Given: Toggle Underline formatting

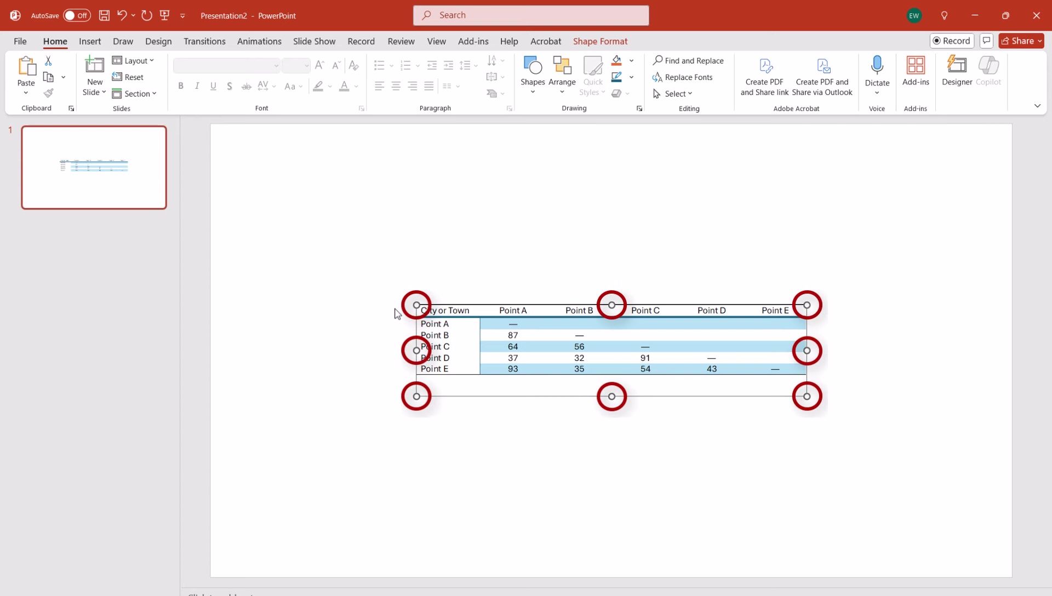Looking at the screenshot, I should tap(213, 86).
